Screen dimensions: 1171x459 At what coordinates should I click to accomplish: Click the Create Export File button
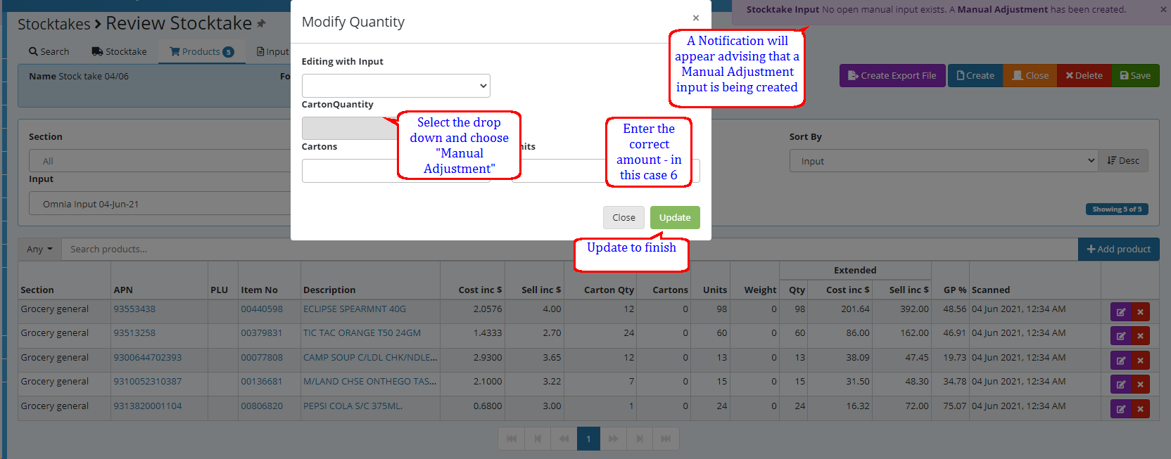coord(892,76)
